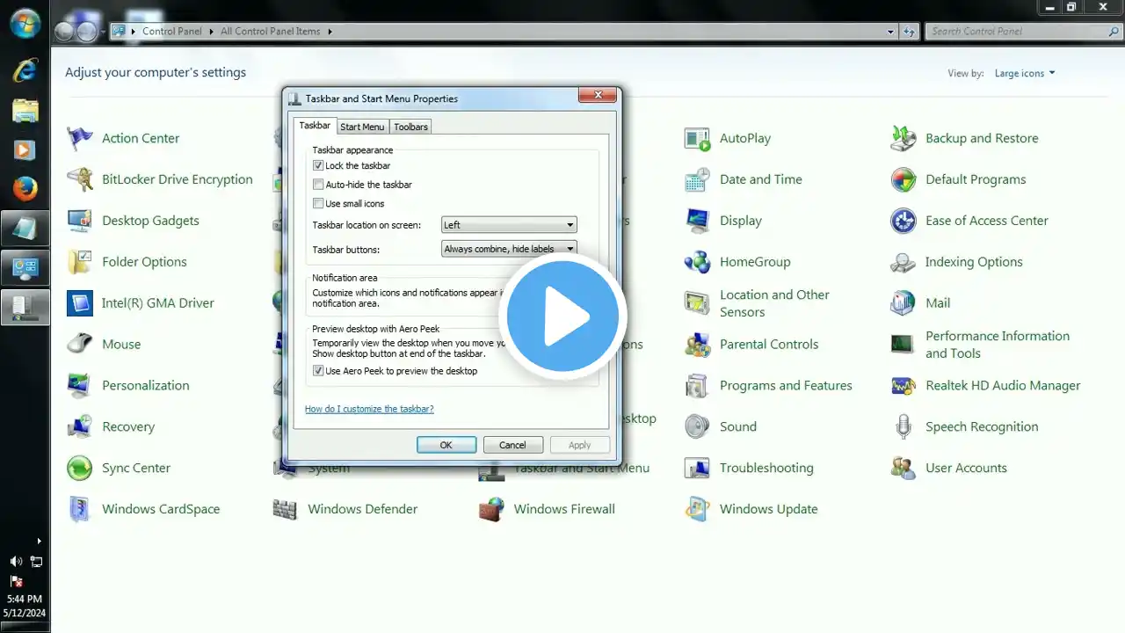The height and width of the screenshot is (633, 1125).
Task: Click Cancel in the properties dialog
Action: [513, 445]
